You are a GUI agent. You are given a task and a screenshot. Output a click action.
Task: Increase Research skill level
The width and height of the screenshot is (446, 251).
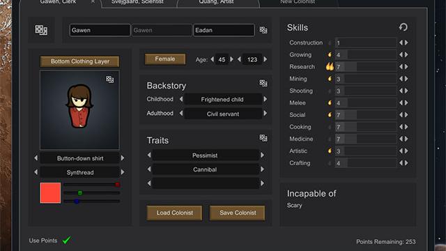(407, 67)
